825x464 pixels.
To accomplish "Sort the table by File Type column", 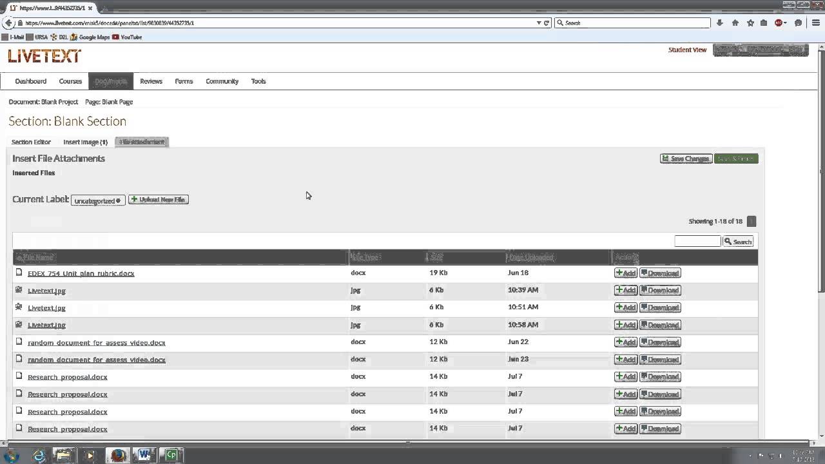I will pos(365,257).
